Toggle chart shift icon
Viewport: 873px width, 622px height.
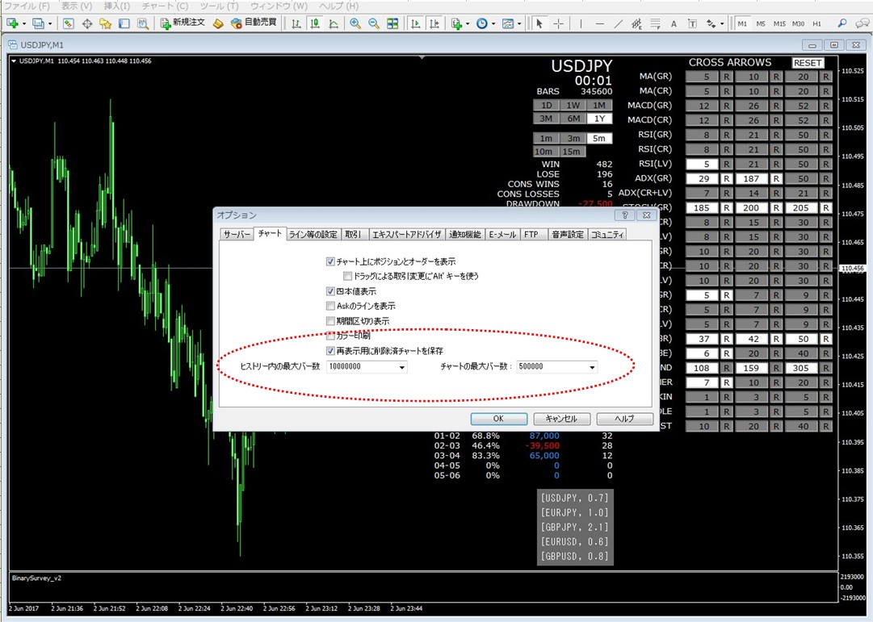click(434, 23)
